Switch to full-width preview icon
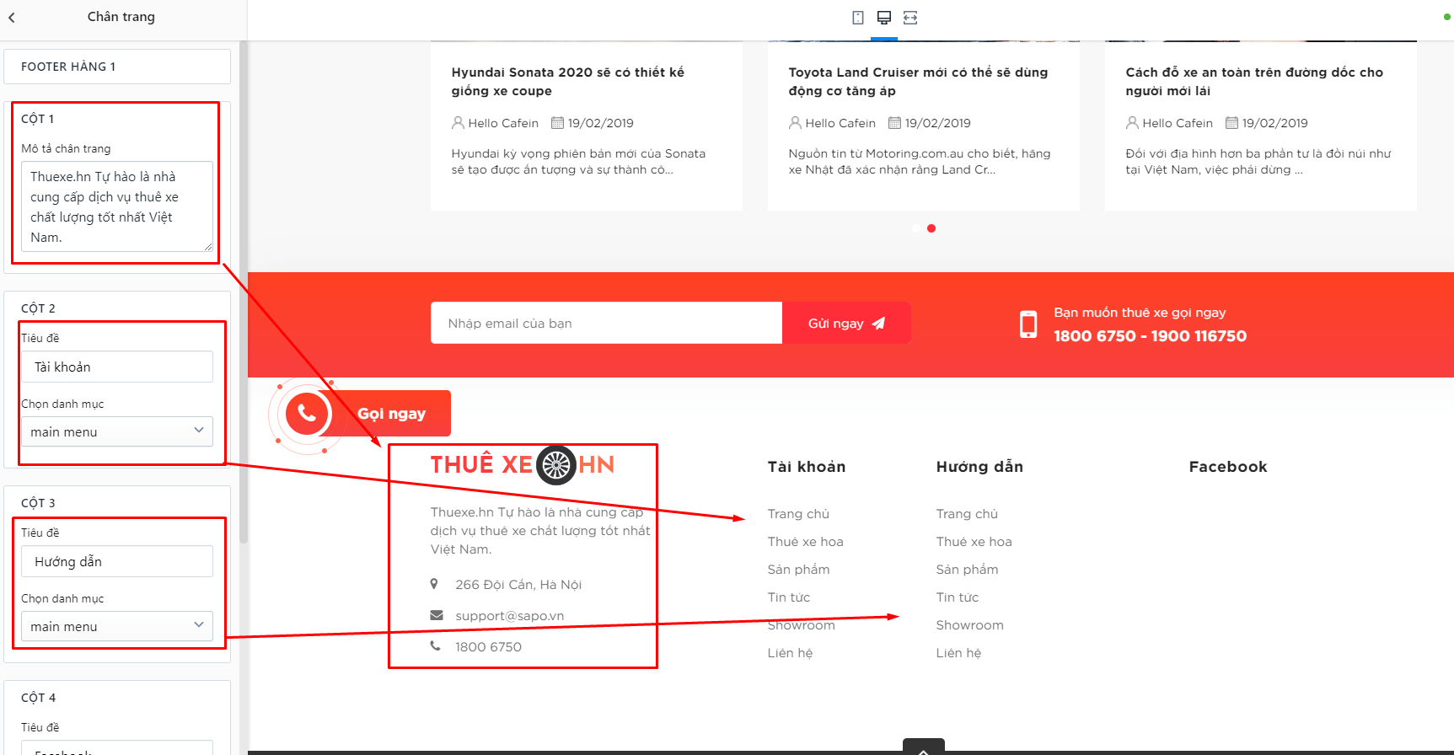Screen dimensions: 1454x755 click(x=910, y=18)
